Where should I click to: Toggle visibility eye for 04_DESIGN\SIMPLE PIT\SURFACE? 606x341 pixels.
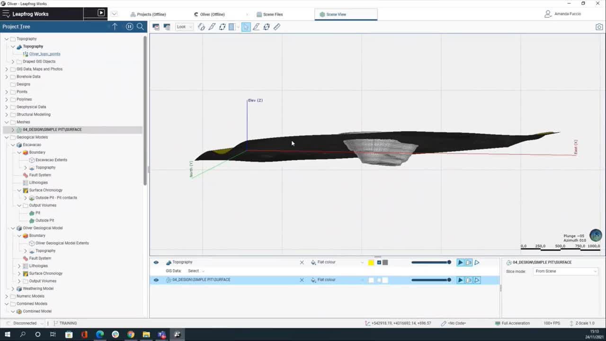(x=156, y=280)
